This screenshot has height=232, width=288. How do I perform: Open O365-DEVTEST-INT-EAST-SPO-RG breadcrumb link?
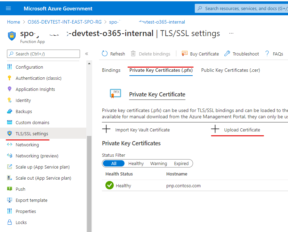[65, 22]
